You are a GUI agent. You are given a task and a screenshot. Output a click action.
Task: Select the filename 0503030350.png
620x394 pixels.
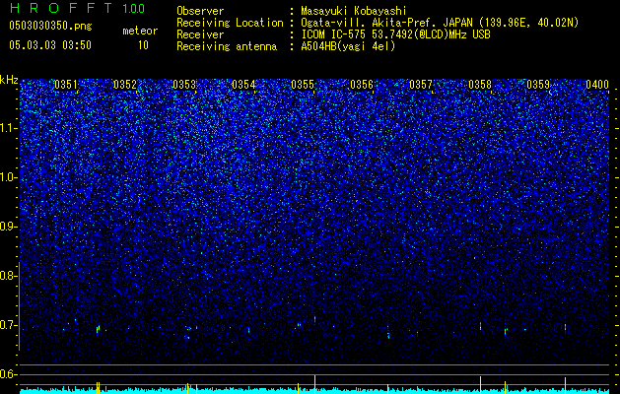pyautogui.click(x=50, y=26)
